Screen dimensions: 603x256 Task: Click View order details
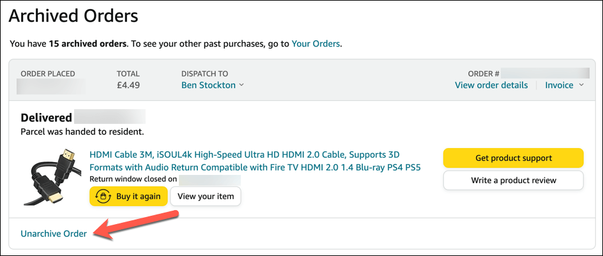click(491, 85)
